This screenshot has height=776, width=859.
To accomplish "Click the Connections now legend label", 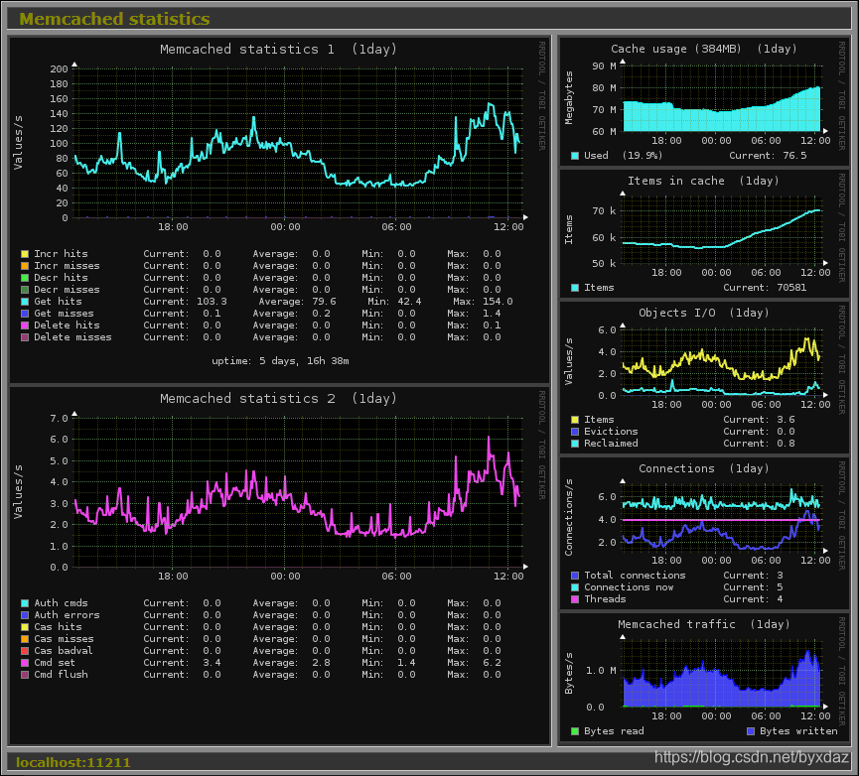I will 629,587.
